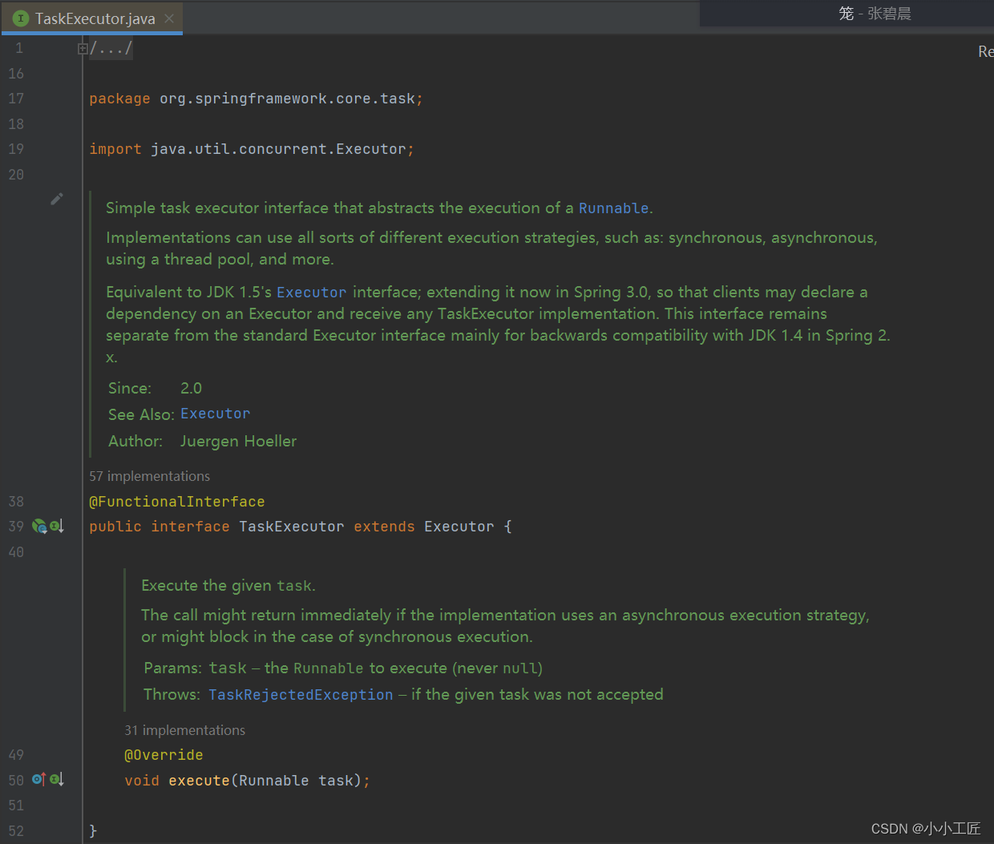The height and width of the screenshot is (844, 994).
Task: Open the TaskRejectedException link in Throws
Action: [301, 695]
